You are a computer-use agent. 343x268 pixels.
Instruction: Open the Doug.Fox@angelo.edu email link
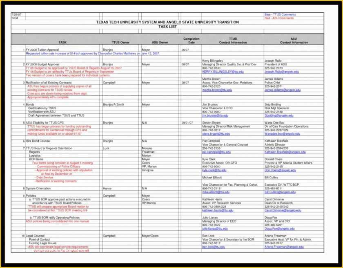pyautogui.click(x=279, y=229)
